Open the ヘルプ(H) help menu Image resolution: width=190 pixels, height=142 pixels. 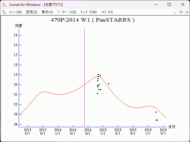[107, 12]
